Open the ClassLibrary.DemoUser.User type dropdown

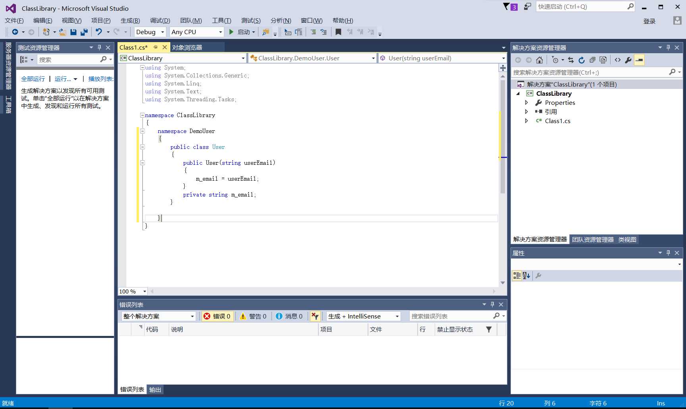click(312, 58)
